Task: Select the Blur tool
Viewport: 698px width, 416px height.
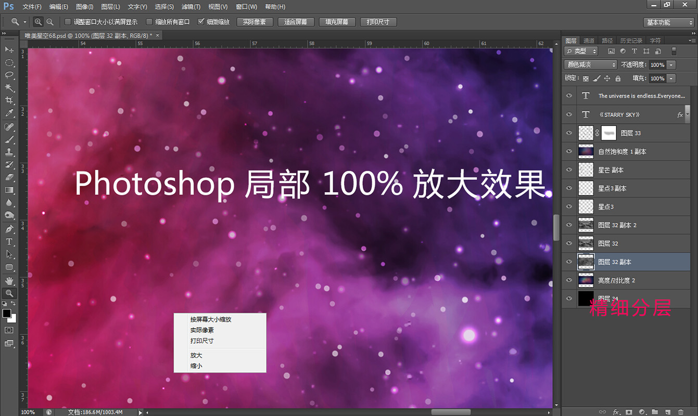Action: [9, 202]
